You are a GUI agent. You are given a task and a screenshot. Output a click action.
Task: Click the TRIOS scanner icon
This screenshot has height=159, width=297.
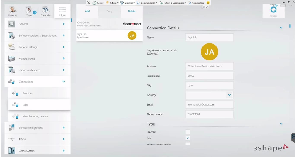(x=12, y=139)
